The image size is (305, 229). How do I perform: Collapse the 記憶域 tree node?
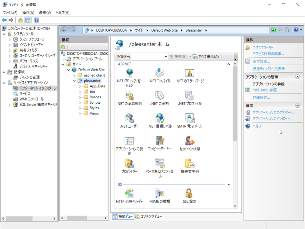tap(4, 72)
